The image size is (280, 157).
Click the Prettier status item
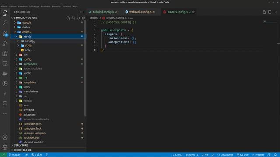point(258,155)
